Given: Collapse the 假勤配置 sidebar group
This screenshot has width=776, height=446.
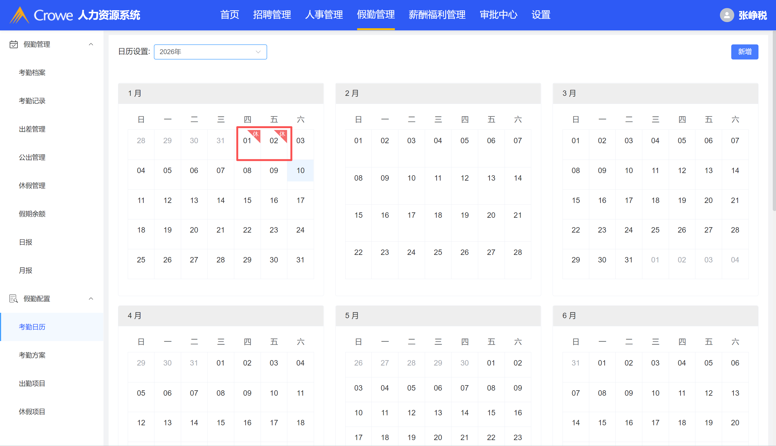Looking at the screenshot, I should click(x=91, y=299).
